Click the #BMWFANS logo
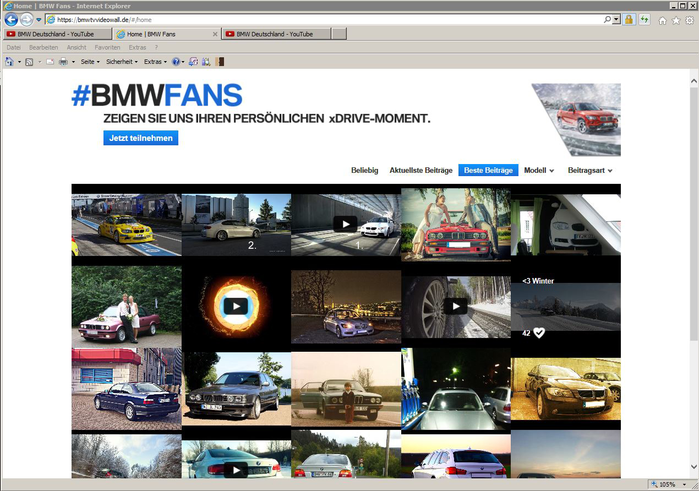Viewport: 699px width, 491px height. pos(157,95)
